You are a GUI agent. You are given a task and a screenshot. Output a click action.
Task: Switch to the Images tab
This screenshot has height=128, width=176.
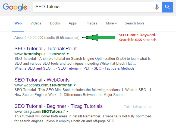pos(91,23)
